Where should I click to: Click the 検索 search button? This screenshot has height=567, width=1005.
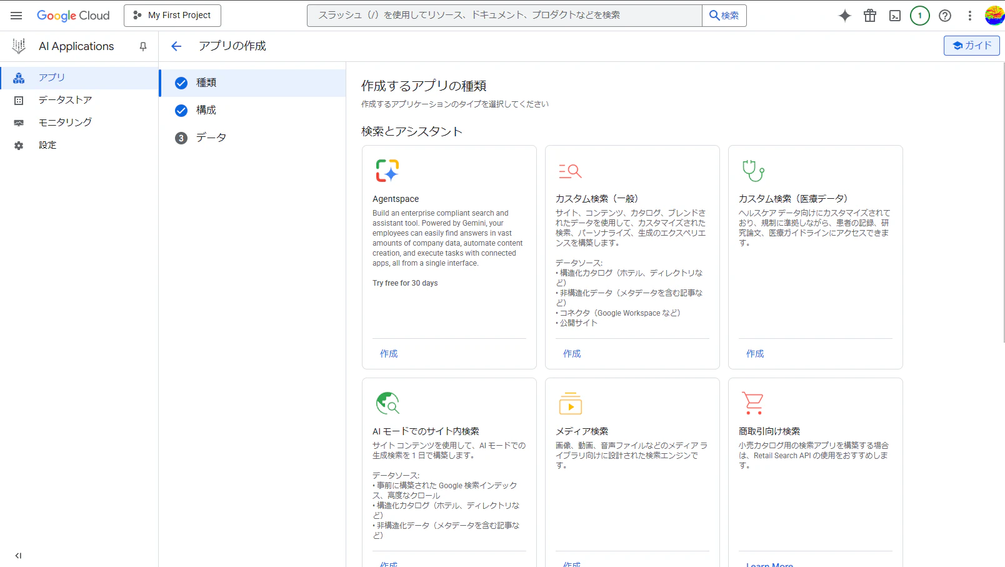click(x=724, y=16)
